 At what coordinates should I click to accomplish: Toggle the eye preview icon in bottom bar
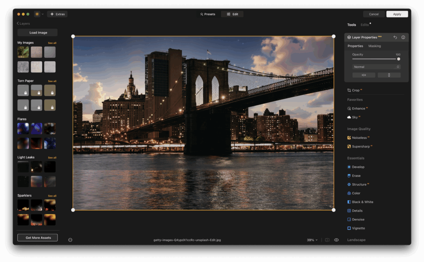[336, 240]
